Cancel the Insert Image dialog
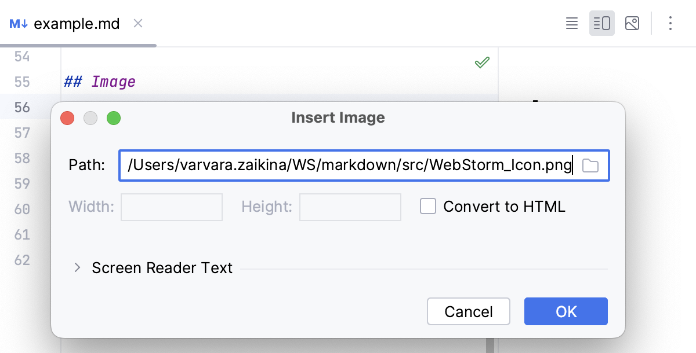The image size is (696, 353). pos(468,311)
